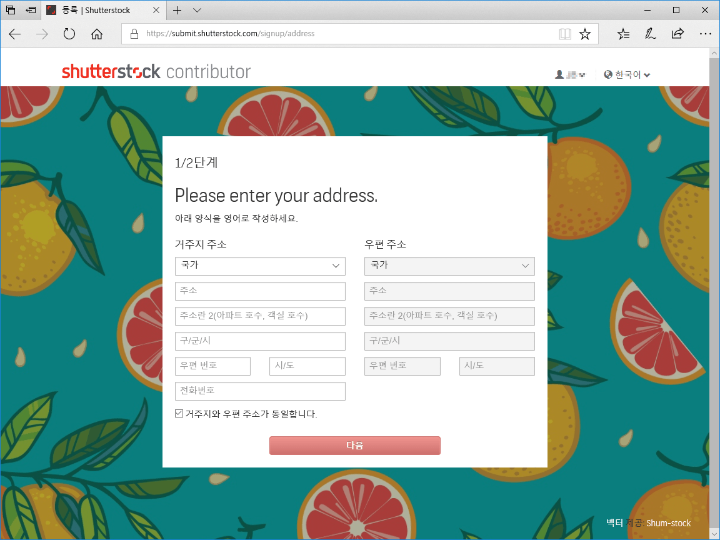Add page to favorites star icon
Image resolution: width=720 pixels, height=540 pixels.
[x=585, y=34]
